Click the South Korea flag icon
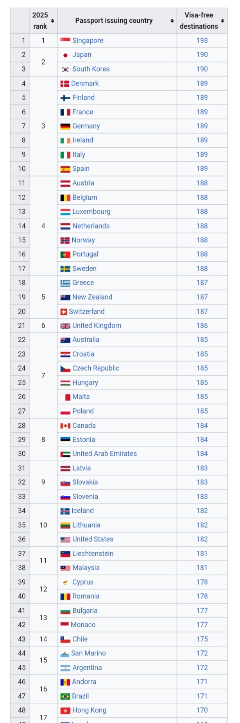This screenshot has width=240, height=723. pos(65,69)
